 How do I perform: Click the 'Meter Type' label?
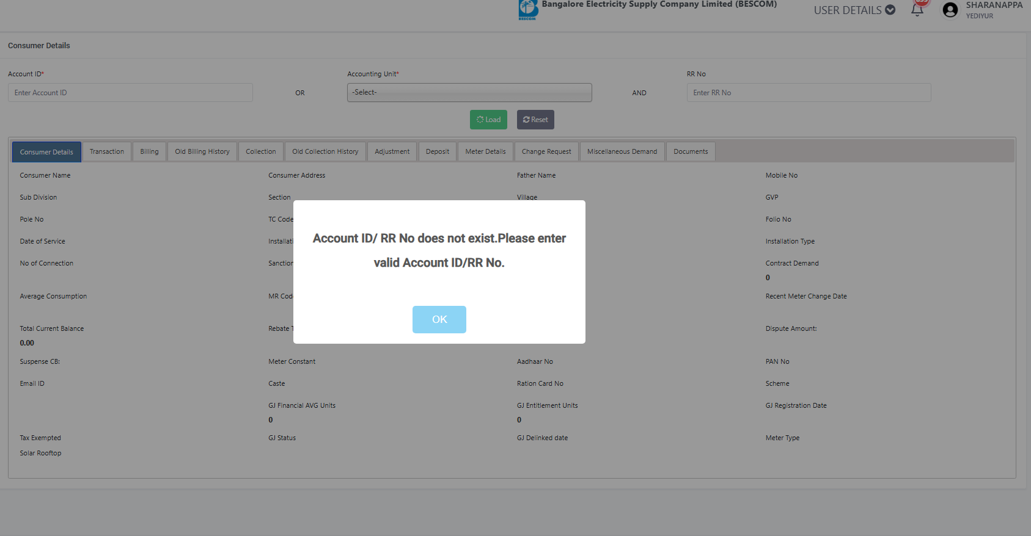(783, 438)
